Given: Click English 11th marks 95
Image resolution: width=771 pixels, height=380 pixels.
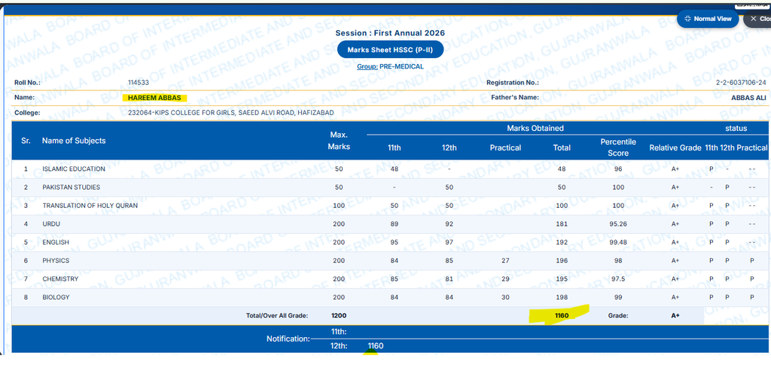Looking at the screenshot, I should [395, 242].
